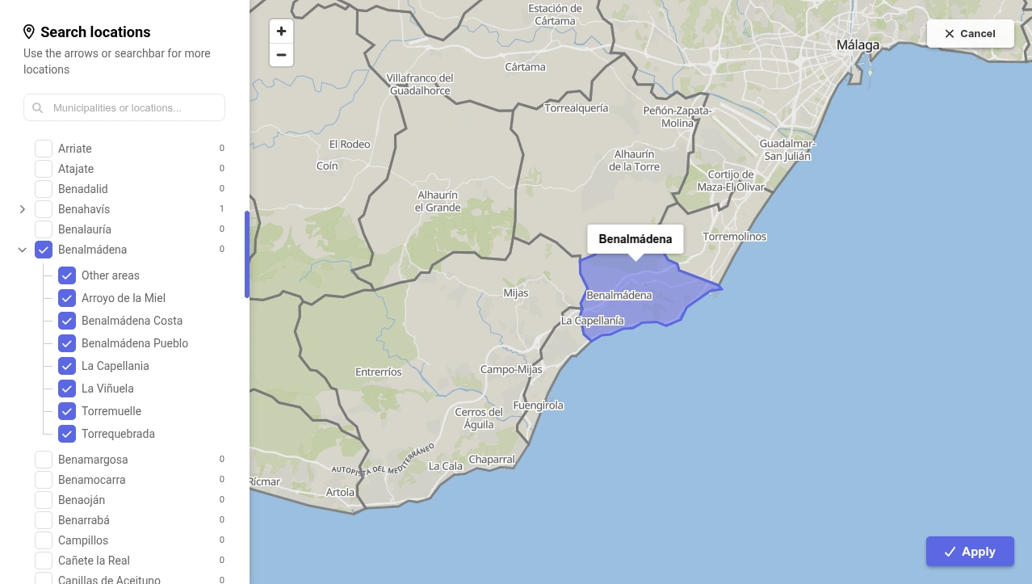This screenshot has width=1032, height=584.
Task: Zoom out of the map
Action: 281,55
